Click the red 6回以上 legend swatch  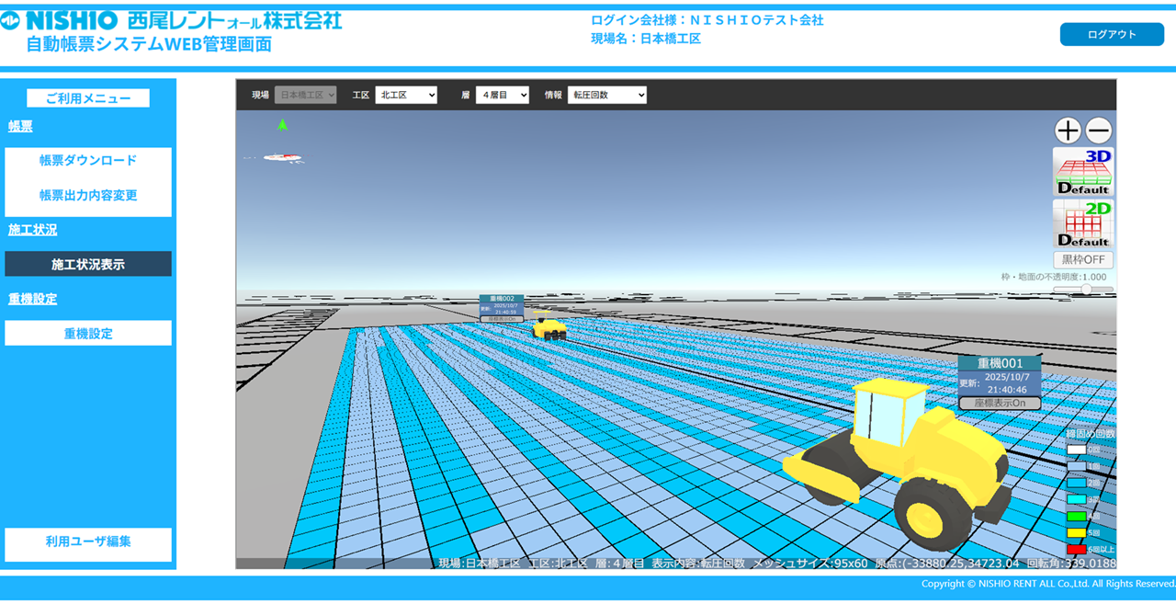[1076, 549]
